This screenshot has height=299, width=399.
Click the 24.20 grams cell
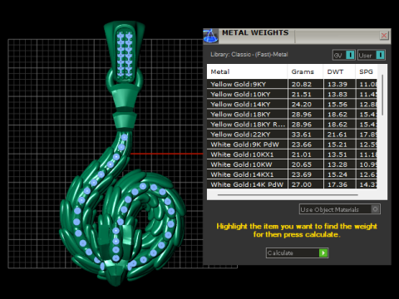click(305, 104)
